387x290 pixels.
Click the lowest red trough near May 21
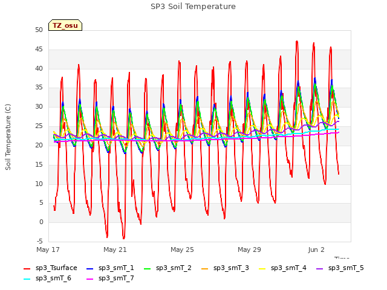coord(123,238)
